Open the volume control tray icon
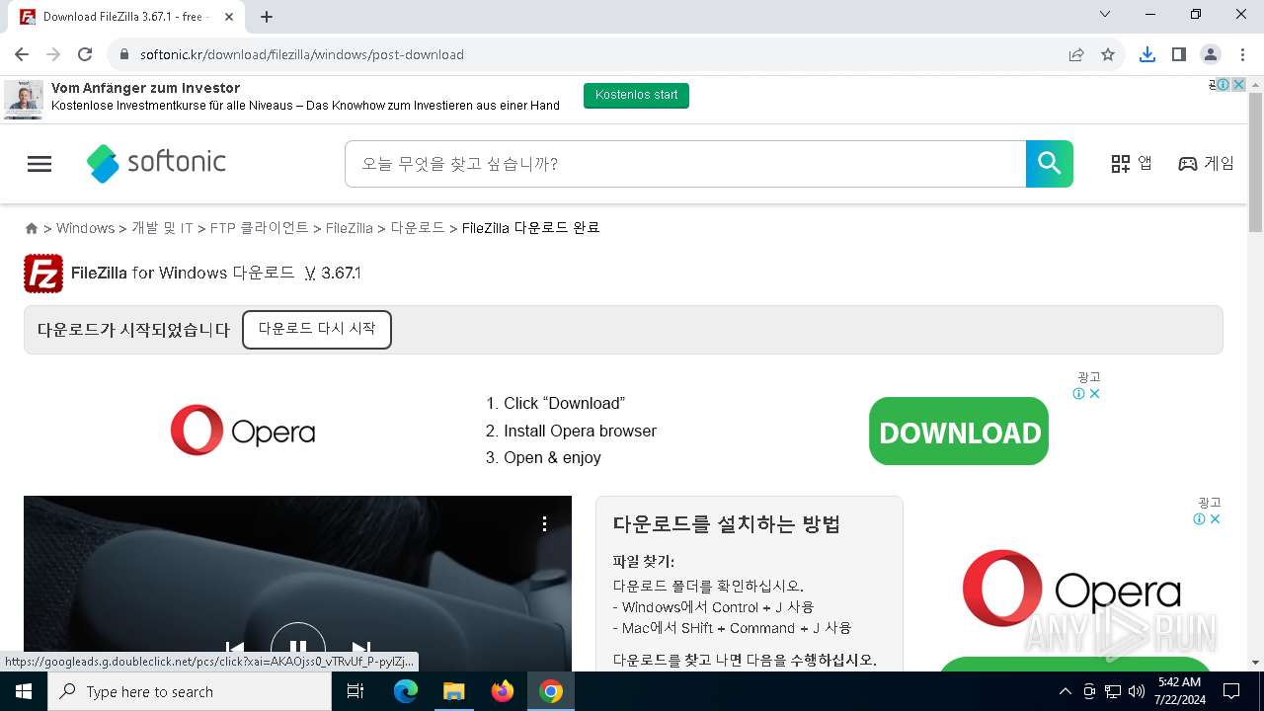Viewport: 1264px width, 711px height. click(x=1137, y=691)
